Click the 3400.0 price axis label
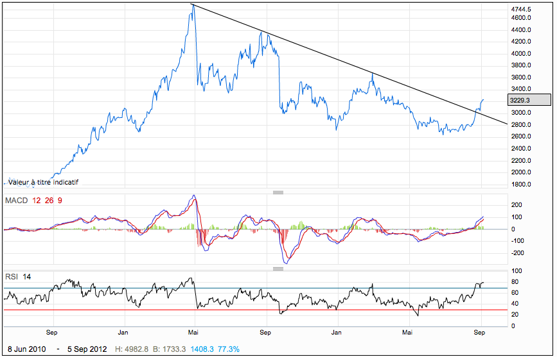The image size is (557, 357). point(521,89)
